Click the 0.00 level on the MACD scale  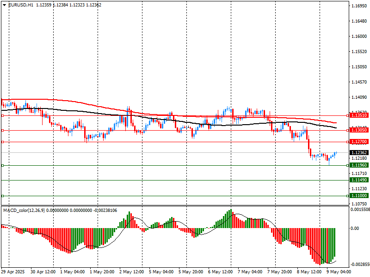pyautogui.click(x=355, y=228)
